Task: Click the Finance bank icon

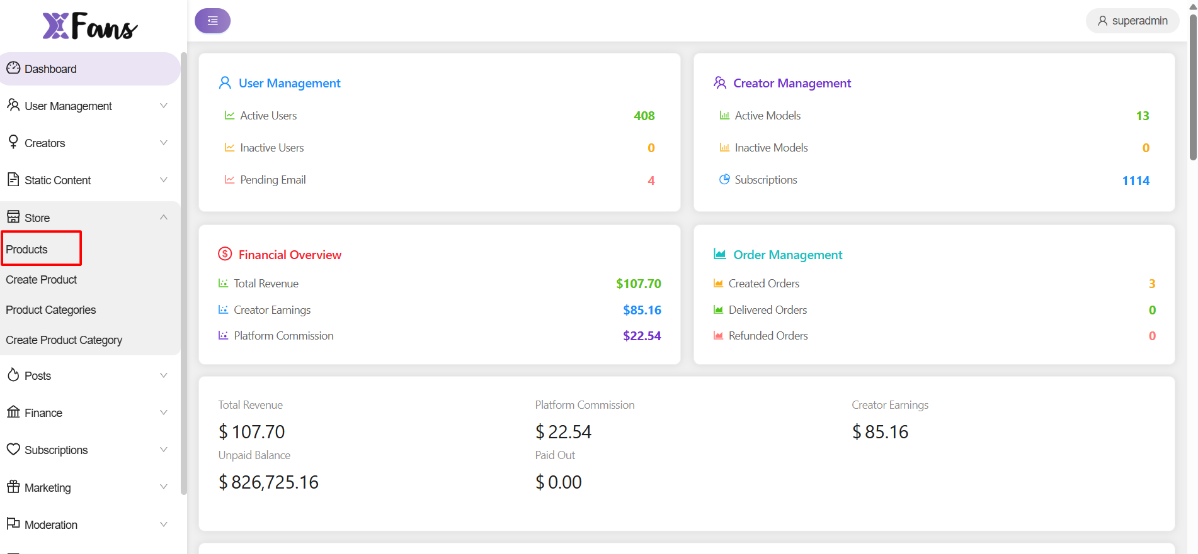Action: pyautogui.click(x=13, y=412)
